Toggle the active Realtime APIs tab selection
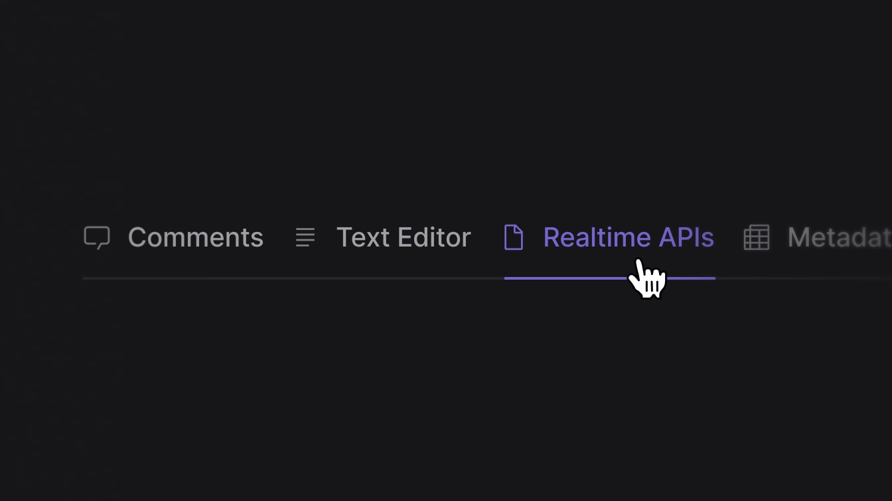Image resolution: width=892 pixels, height=501 pixels. click(629, 237)
